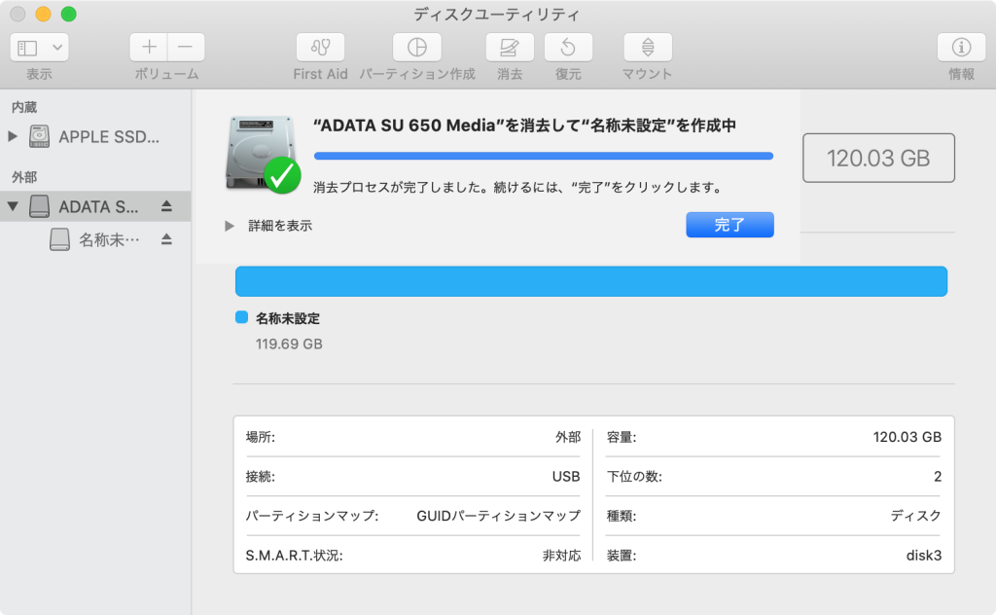This screenshot has width=996, height=615.
Task: Expand the APPLE SSD disclosure triangle
Action: tap(13, 136)
